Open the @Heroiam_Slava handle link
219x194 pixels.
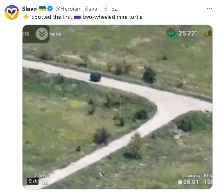click(76, 9)
